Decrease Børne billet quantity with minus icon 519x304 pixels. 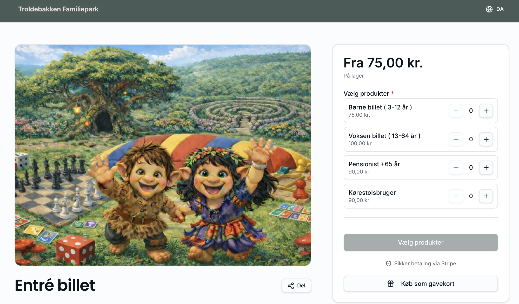456,111
